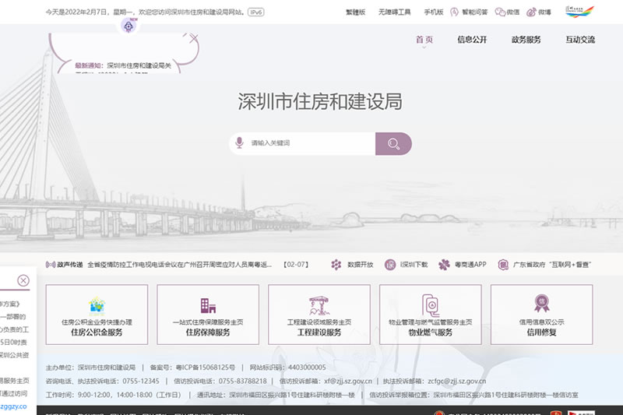Click the 住房公积金服务 icon tile
The width and height of the screenshot is (623, 415).
97,315
